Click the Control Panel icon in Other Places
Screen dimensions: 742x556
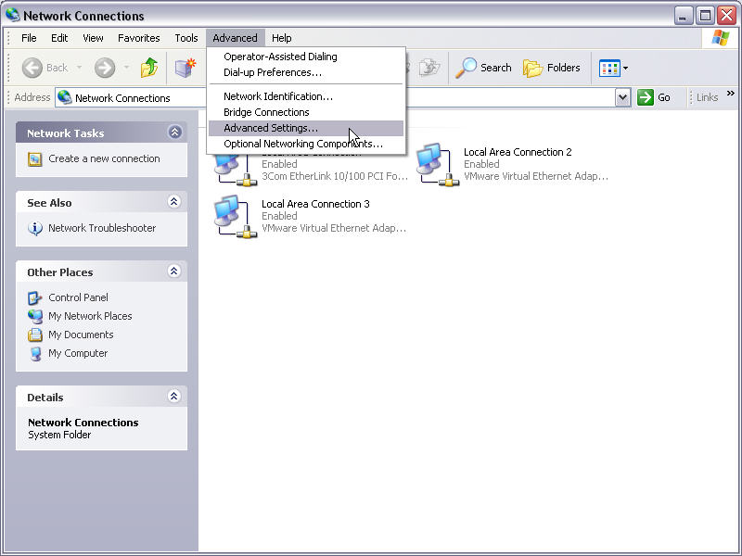coord(35,297)
